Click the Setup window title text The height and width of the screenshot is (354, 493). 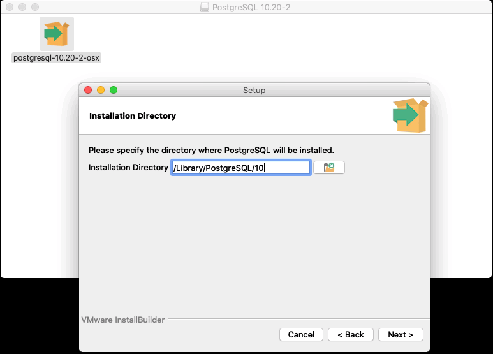[x=254, y=90]
